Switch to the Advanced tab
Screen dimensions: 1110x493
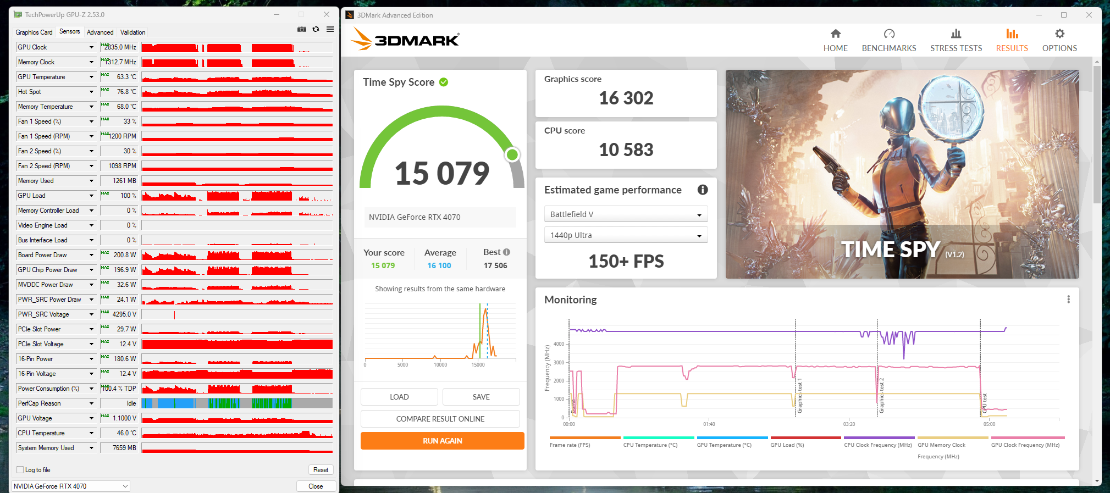click(x=100, y=32)
